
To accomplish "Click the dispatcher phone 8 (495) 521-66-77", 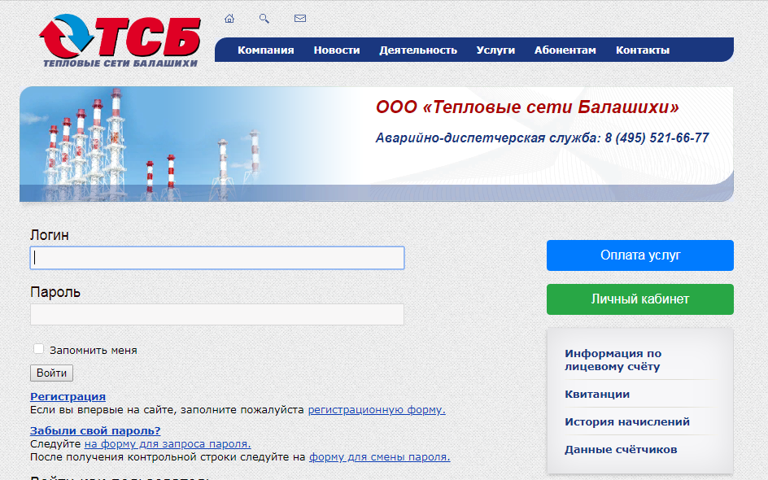I will (x=657, y=138).
